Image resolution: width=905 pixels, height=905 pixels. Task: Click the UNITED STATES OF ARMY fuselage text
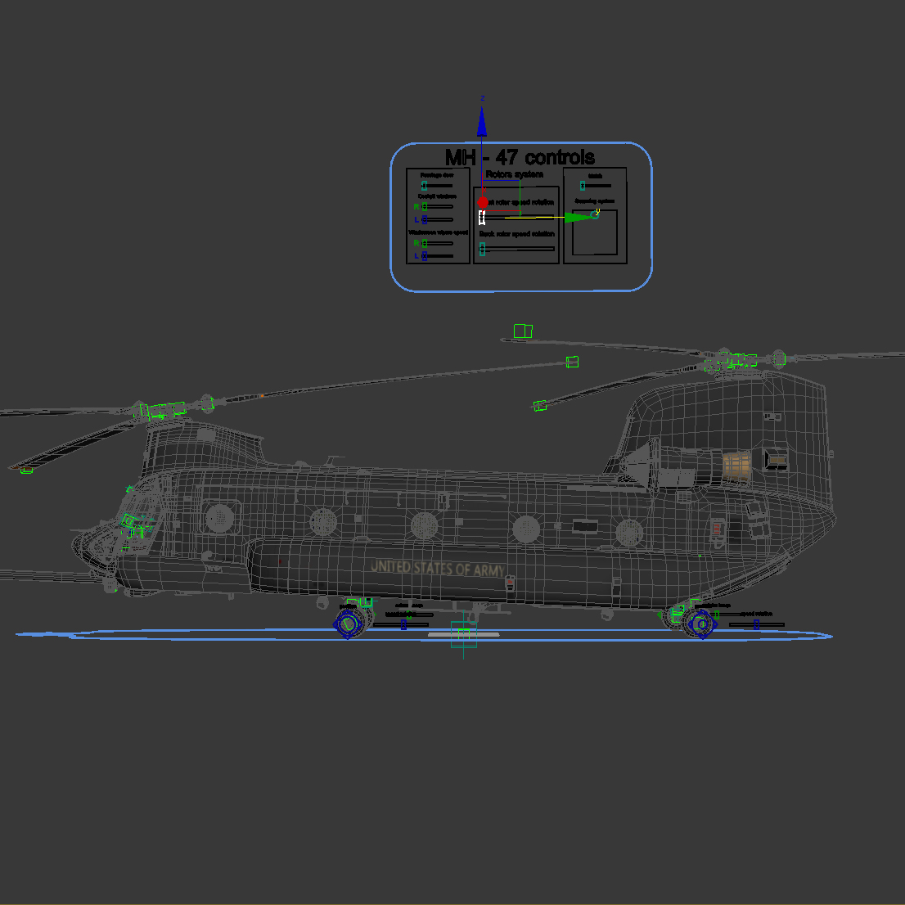(x=438, y=567)
